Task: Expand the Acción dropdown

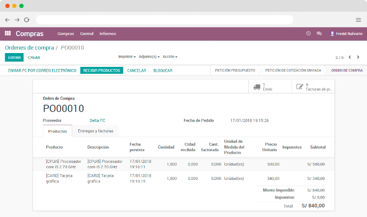Action: (170, 57)
